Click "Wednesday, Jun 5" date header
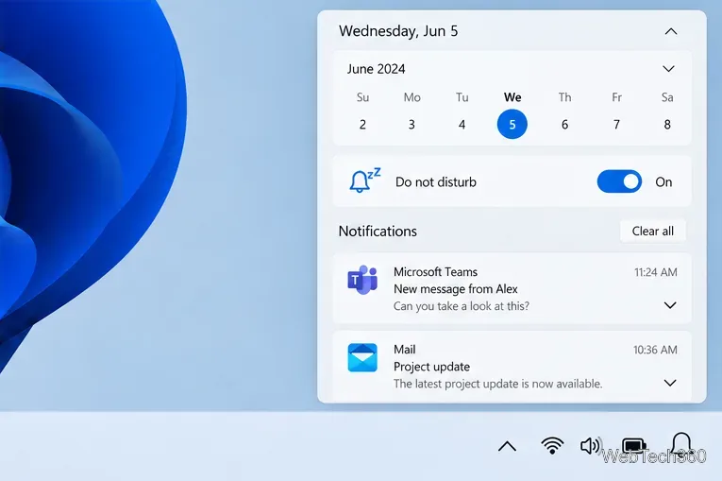 398,31
